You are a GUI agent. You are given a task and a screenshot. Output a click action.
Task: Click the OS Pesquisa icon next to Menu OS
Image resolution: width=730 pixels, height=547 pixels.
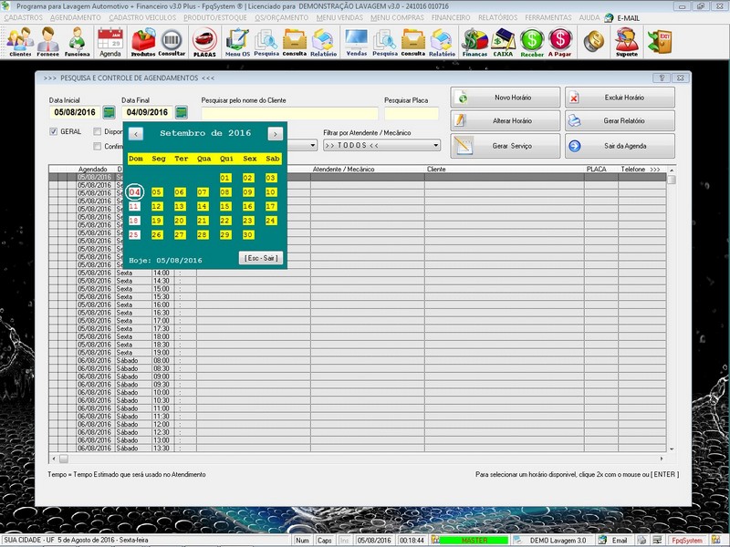tap(266, 42)
